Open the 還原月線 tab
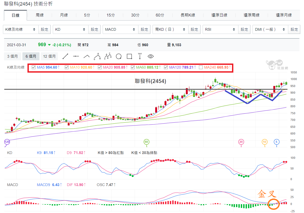Screen dimensions: 304x213 (284, 15)
